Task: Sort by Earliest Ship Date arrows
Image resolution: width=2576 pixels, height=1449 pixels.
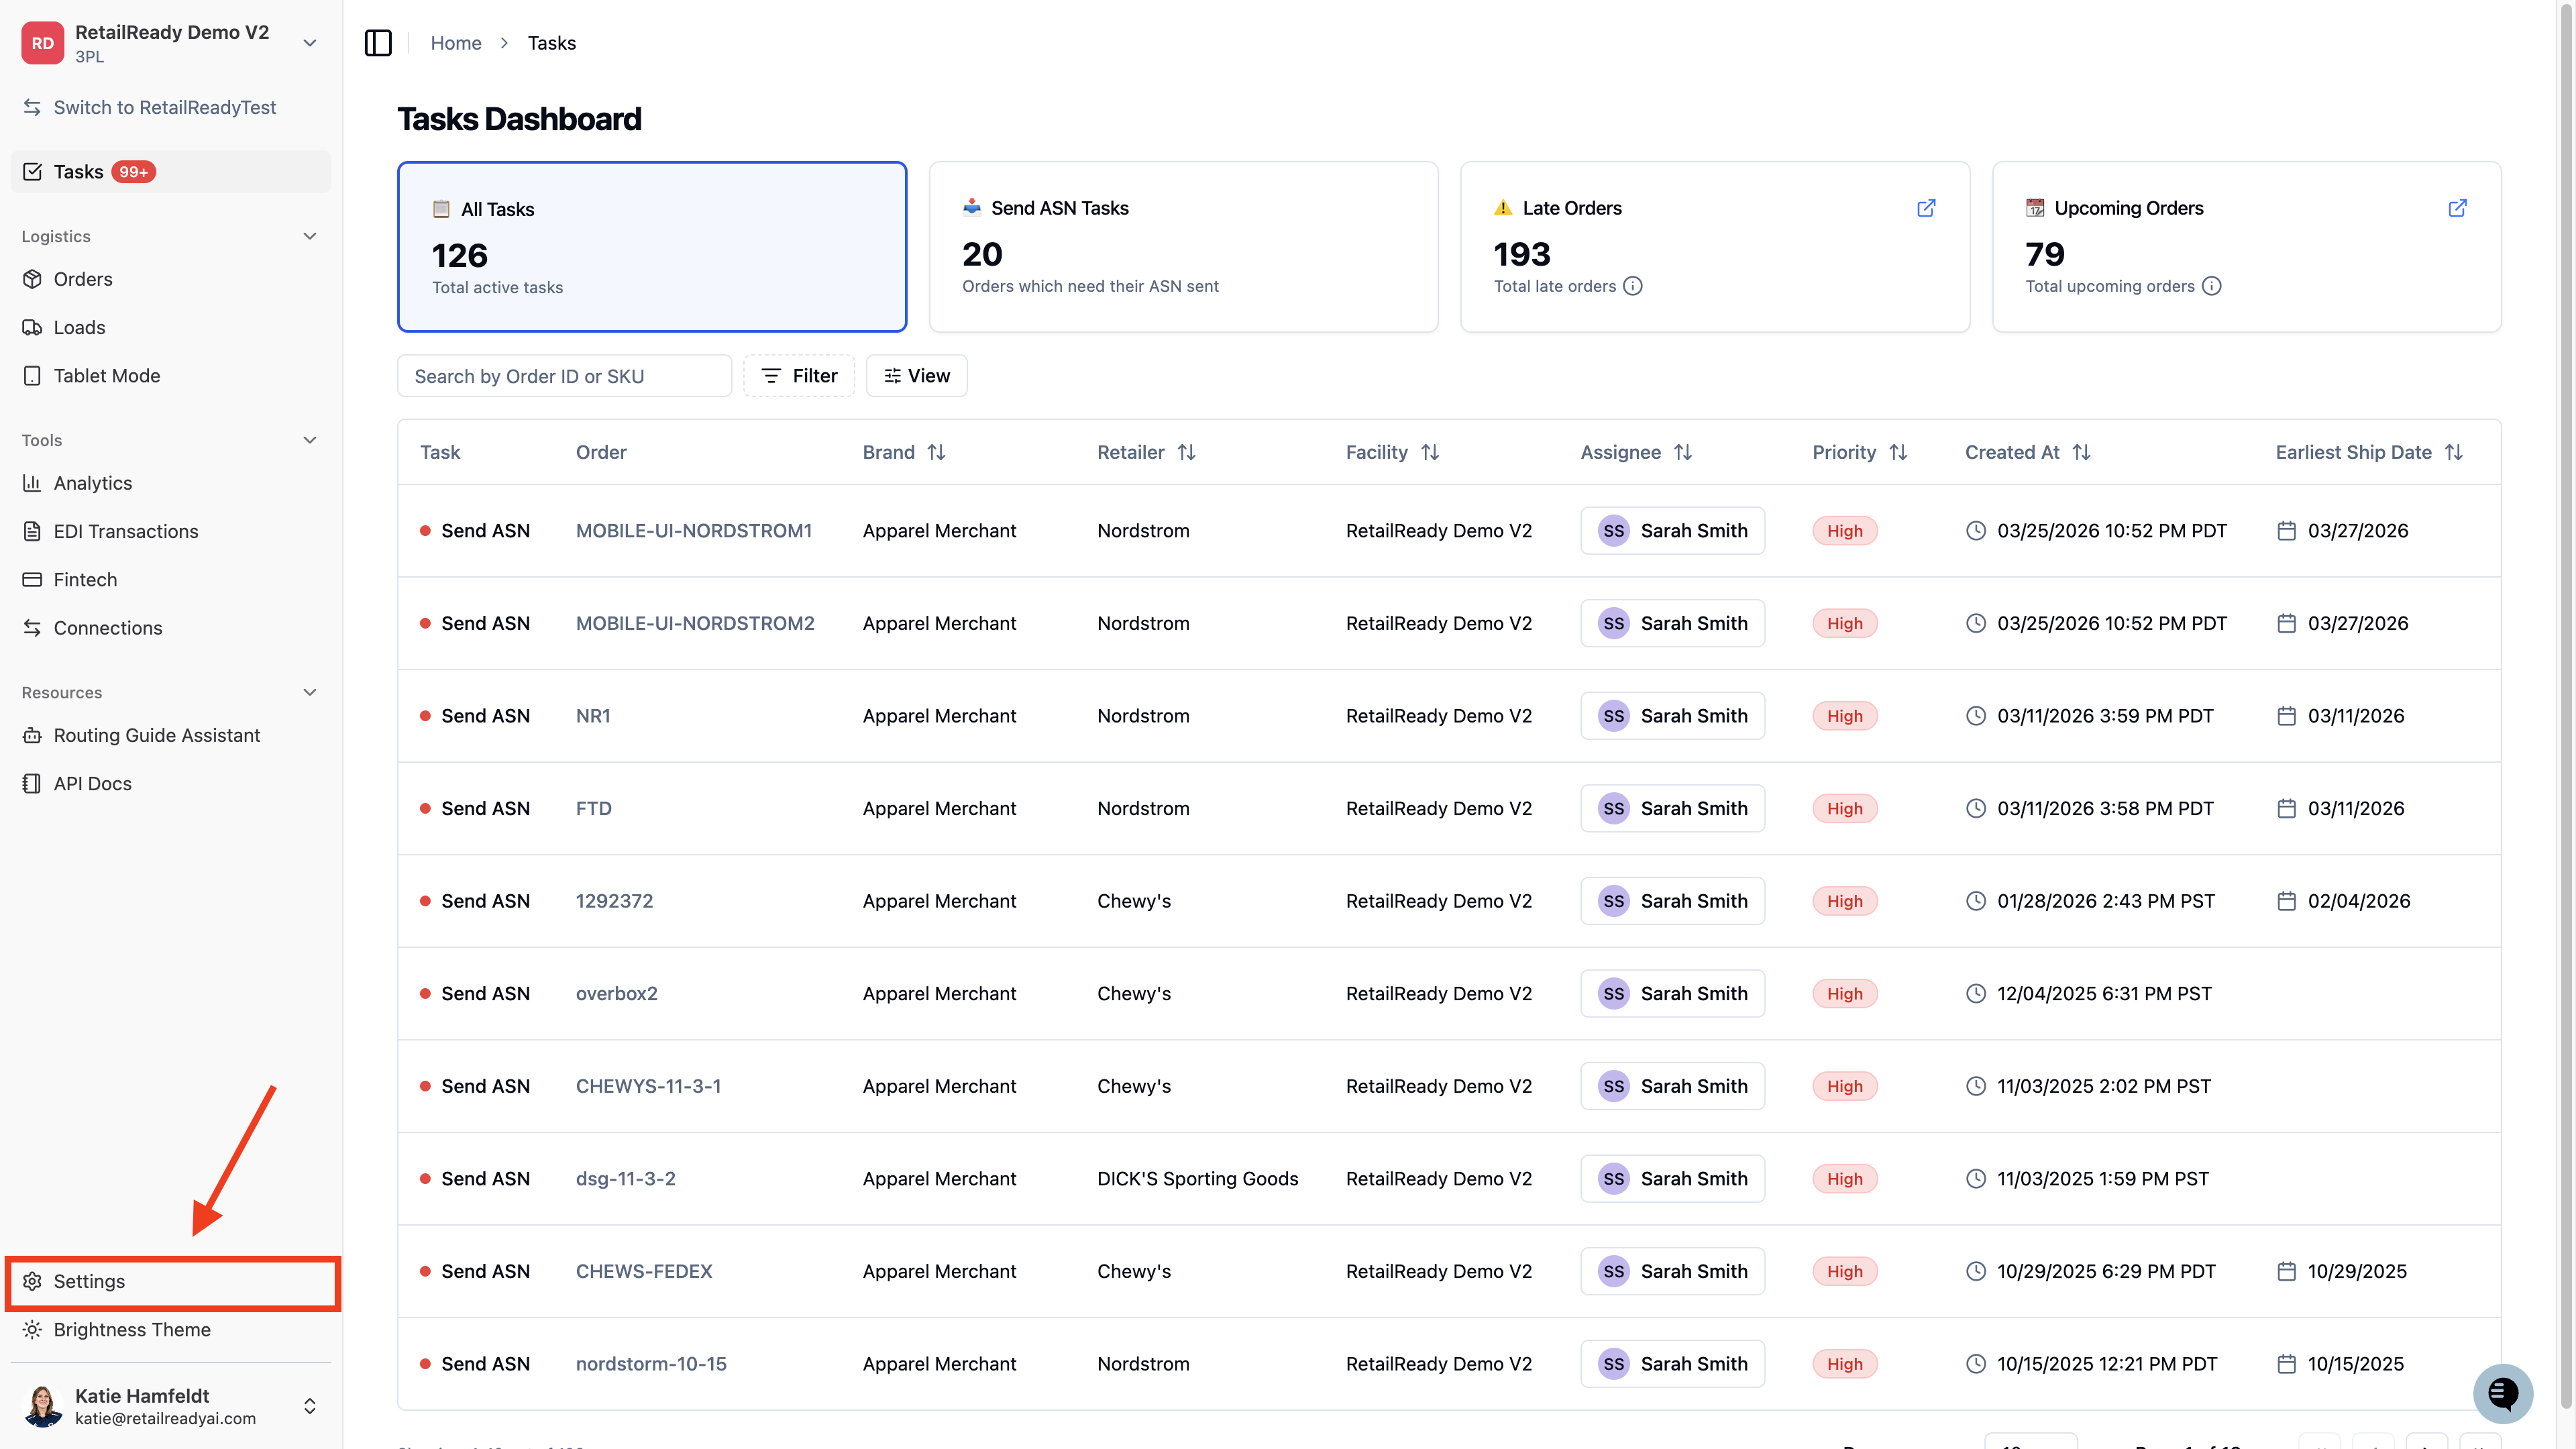Action: click(x=2453, y=452)
